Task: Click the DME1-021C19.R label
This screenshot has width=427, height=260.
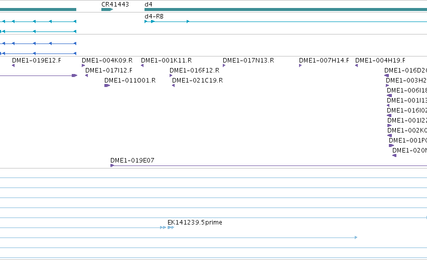Action: 197,80
